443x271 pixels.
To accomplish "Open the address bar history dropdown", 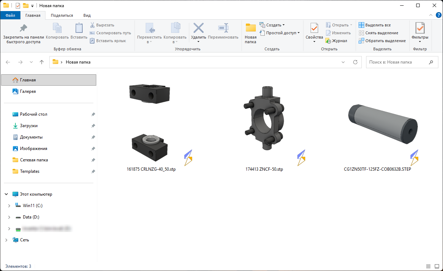I will tap(344, 62).
